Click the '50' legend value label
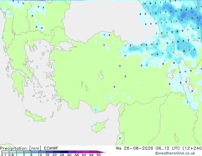The image size is (202, 156). click(x=98, y=155)
